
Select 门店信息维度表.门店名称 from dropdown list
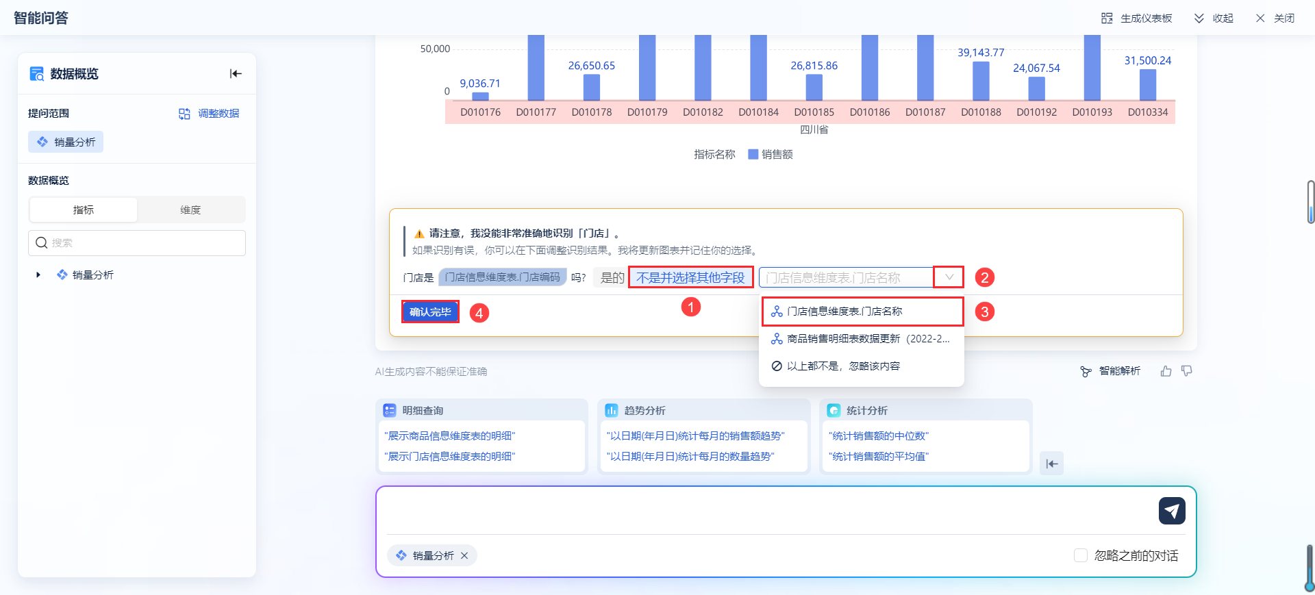tap(862, 312)
